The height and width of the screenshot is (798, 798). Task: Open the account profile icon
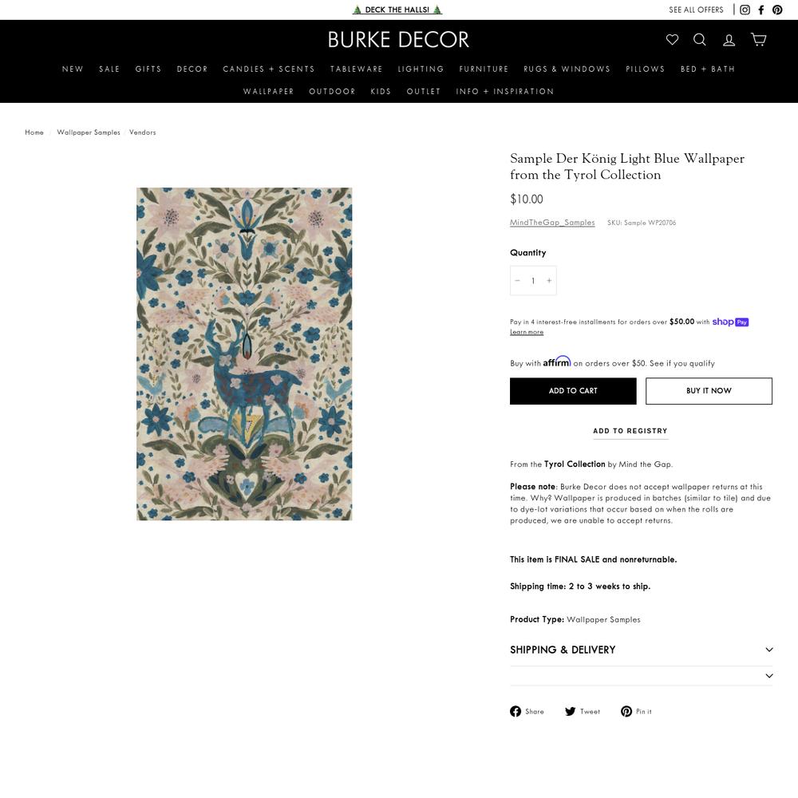pos(729,40)
